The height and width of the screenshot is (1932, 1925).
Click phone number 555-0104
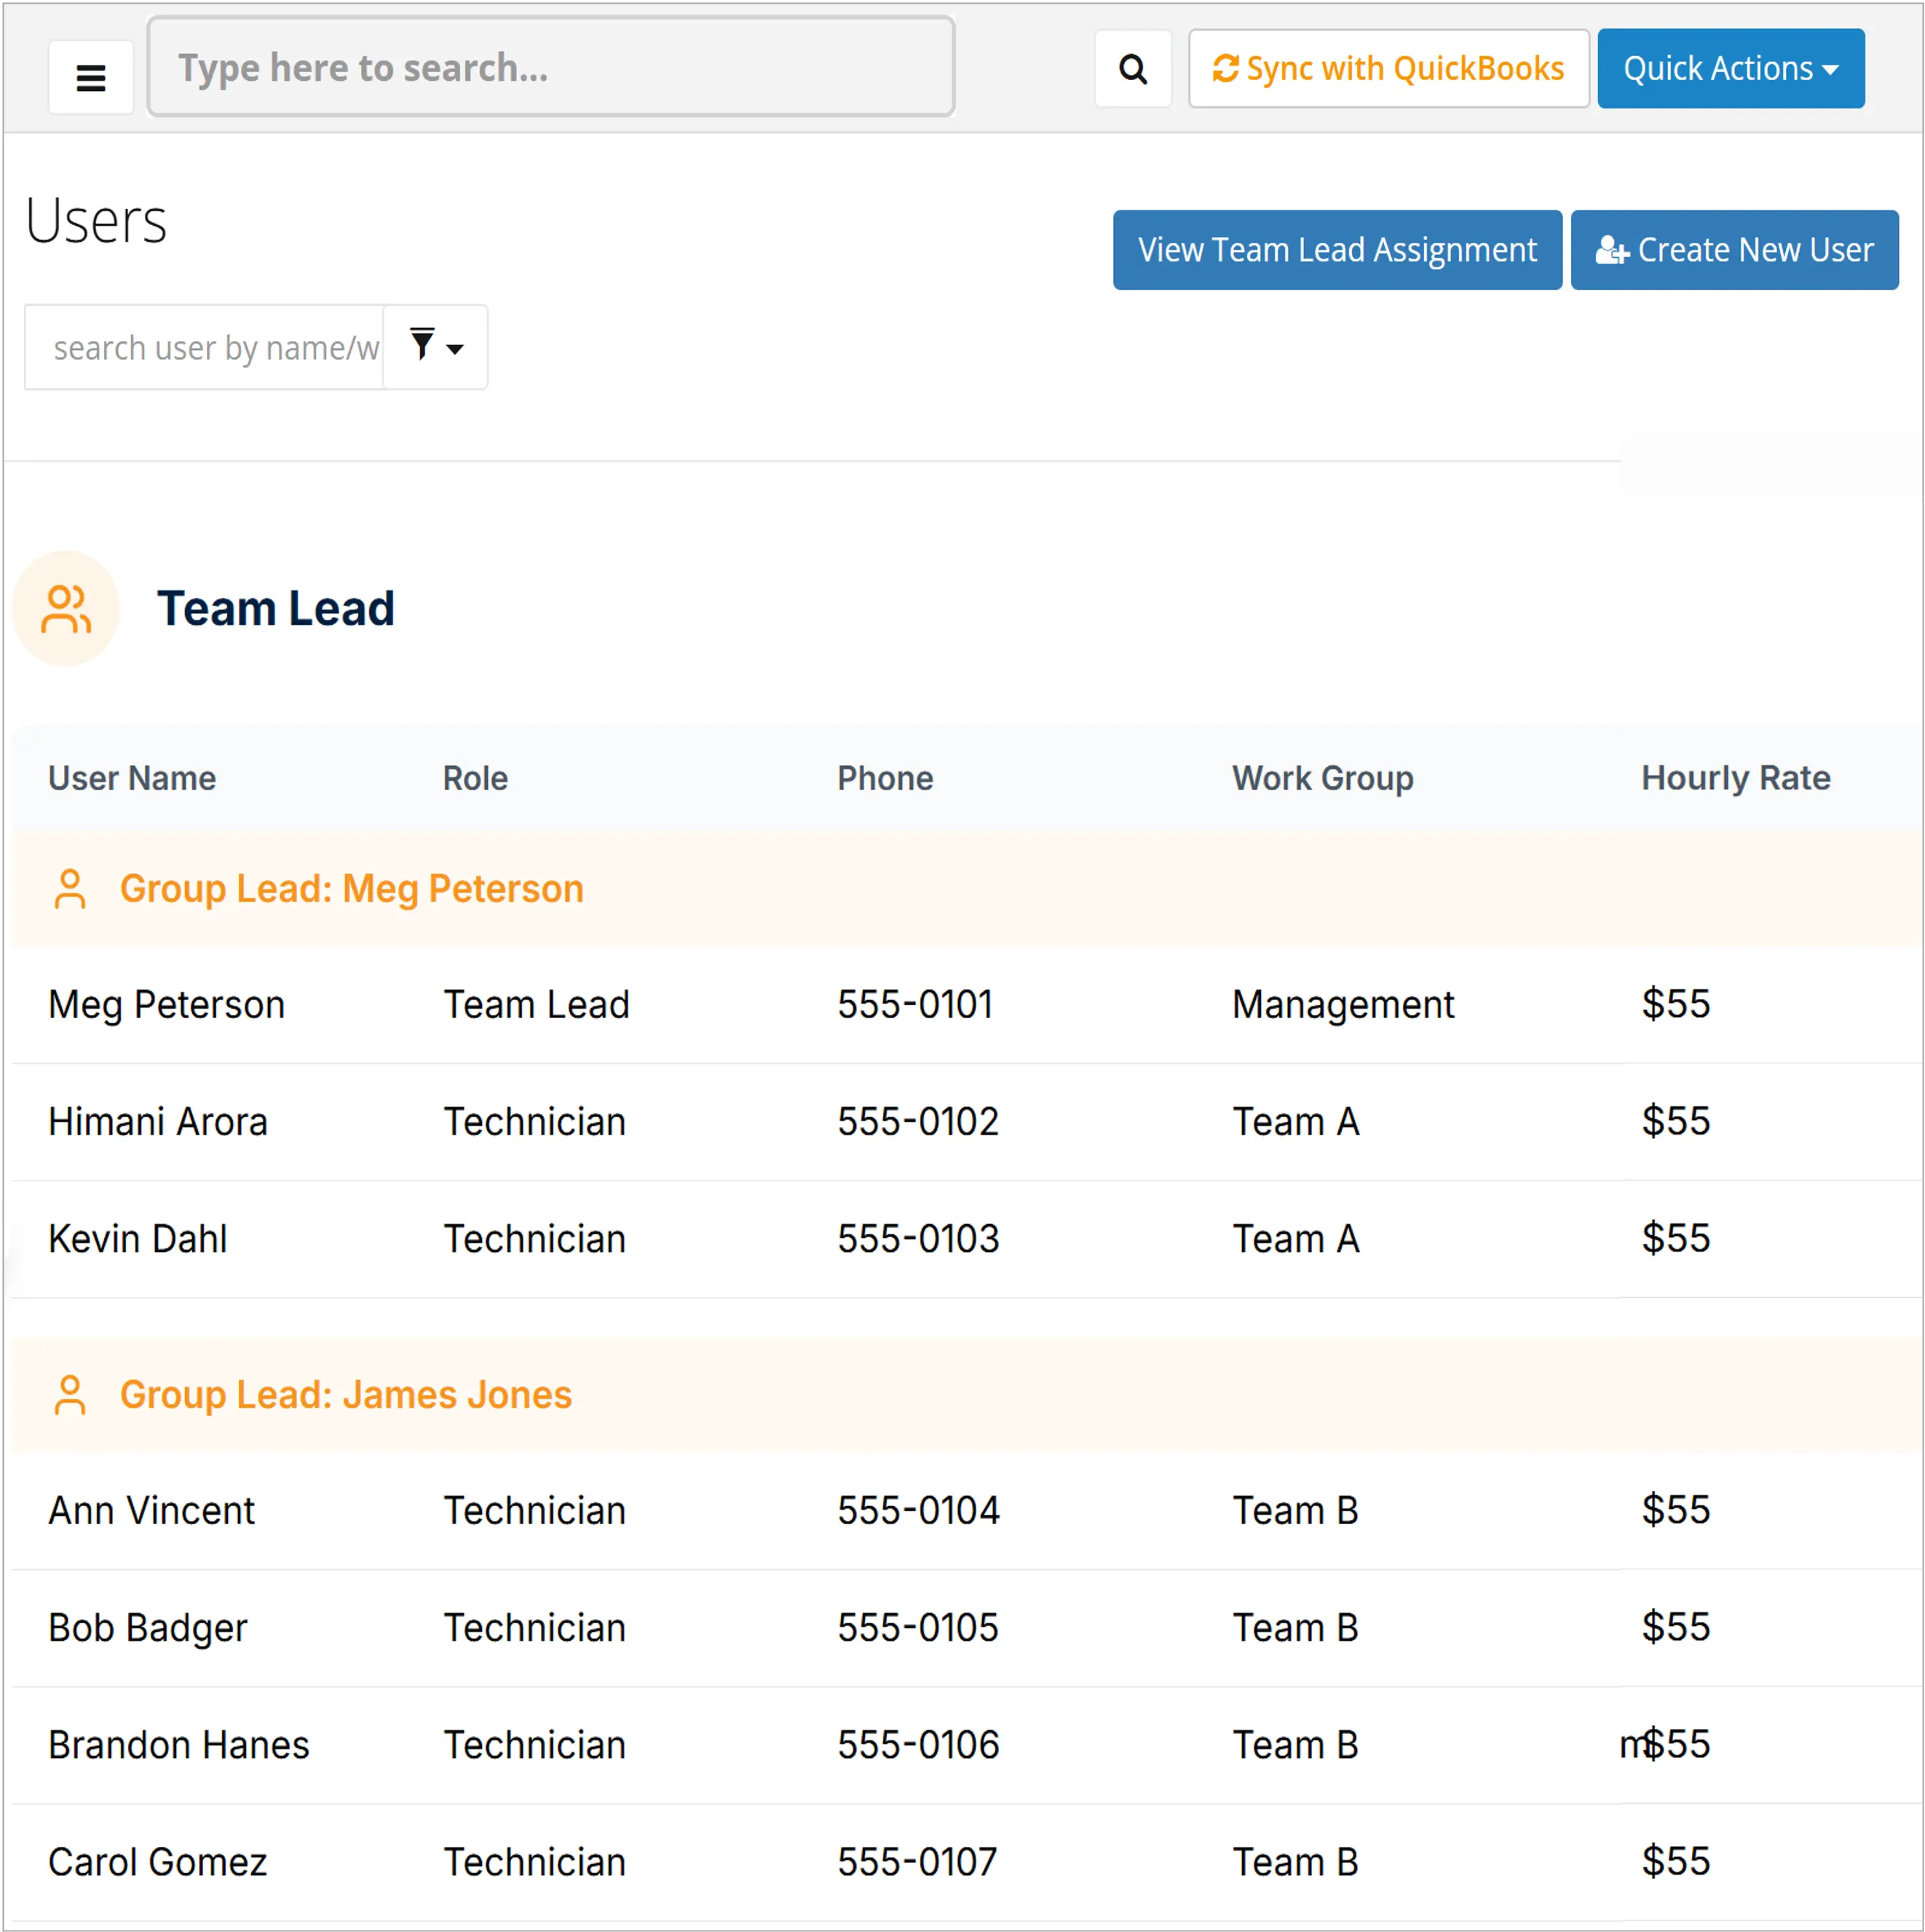pyautogui.click(x=918, y=1510)
